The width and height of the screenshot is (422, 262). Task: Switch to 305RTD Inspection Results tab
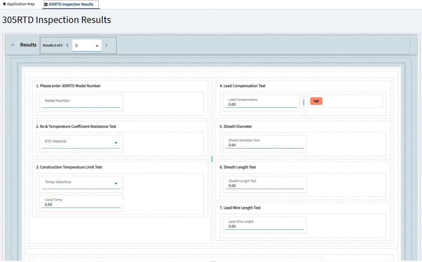[71, 4]
